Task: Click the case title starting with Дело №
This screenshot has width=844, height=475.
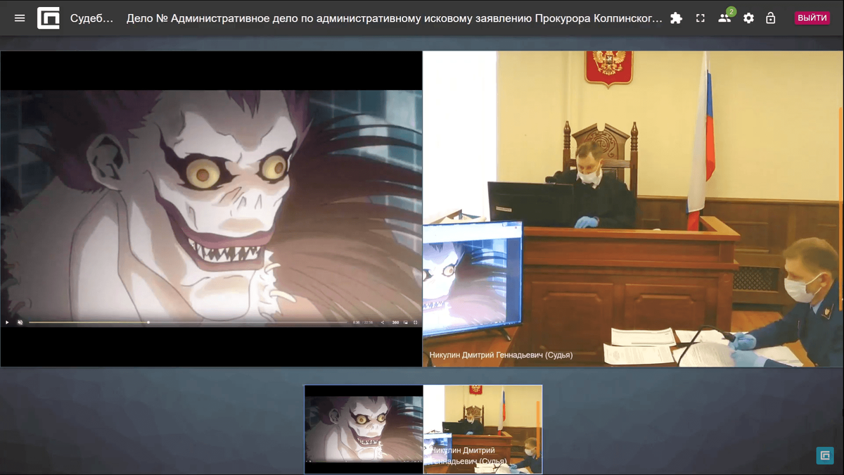Action: tap(395, 18)
